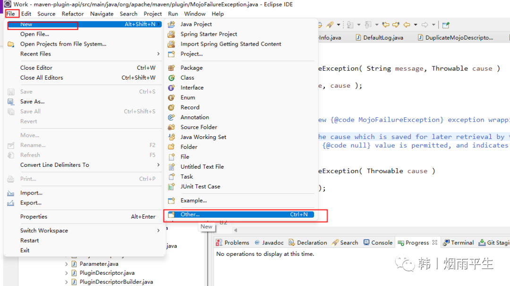Click the Back navigation arrow in toolbar

click(407, 25)
